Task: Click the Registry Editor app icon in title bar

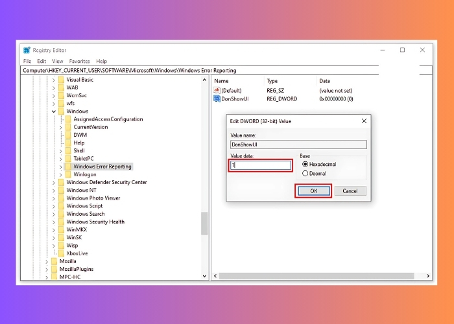Action: (x=27, y=50)
